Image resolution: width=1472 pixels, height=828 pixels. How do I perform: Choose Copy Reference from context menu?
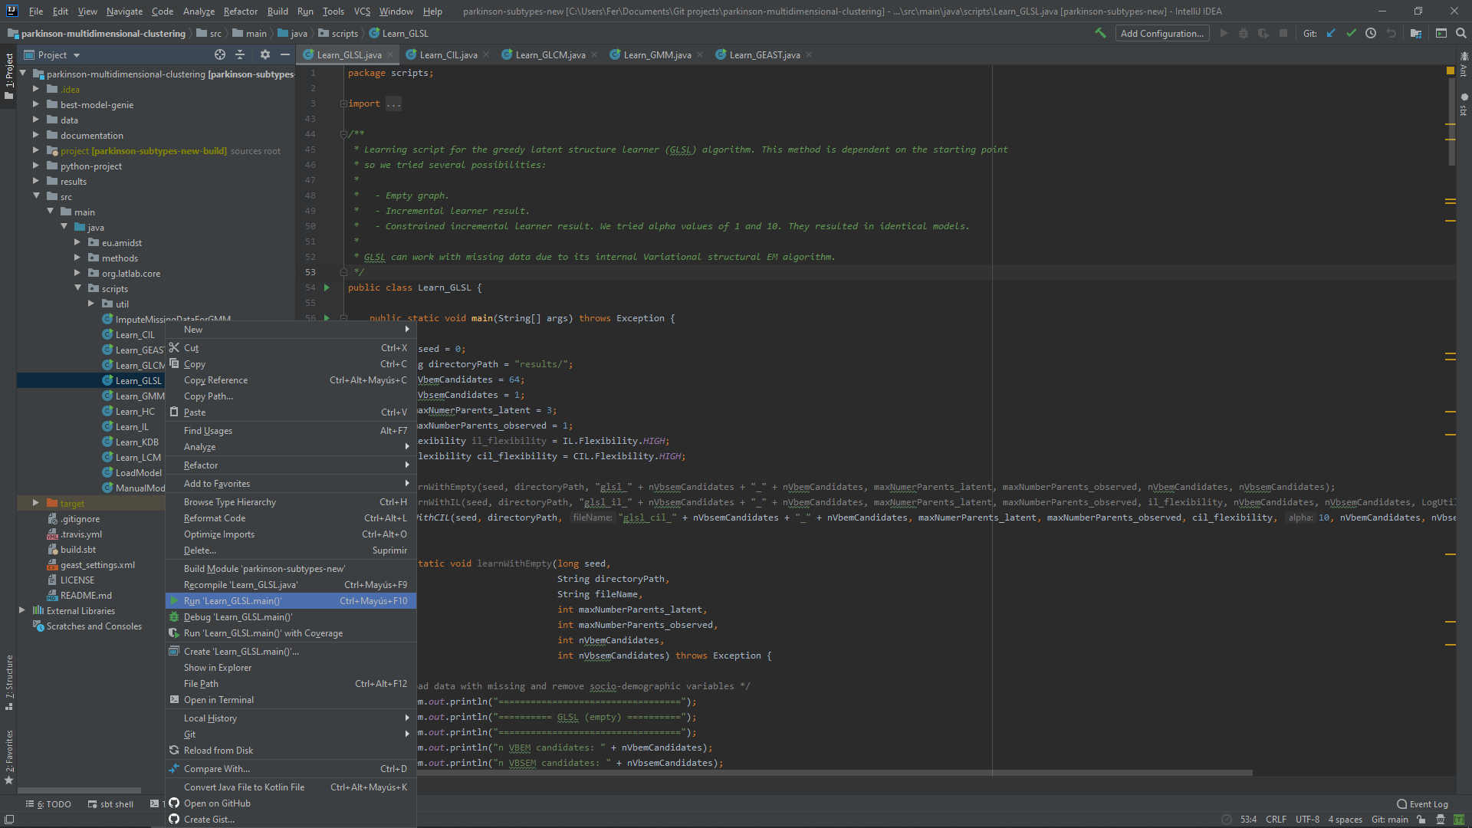pyautogui.click(x=291, y=380)
